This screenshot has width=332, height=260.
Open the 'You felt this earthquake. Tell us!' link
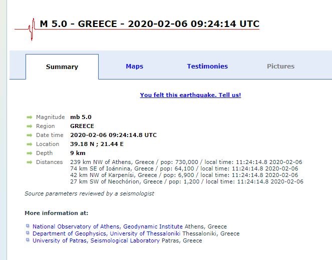pos(190,95)
